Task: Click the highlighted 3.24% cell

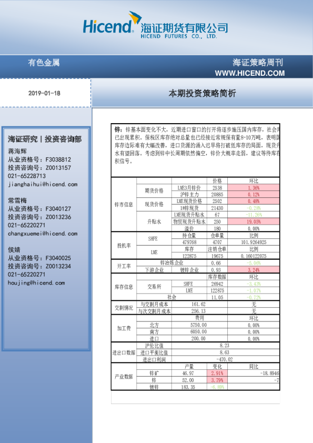Action: coord(254,270)
